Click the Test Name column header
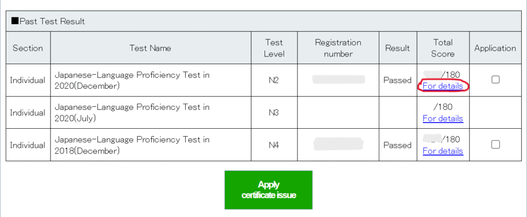Screen dimensions: 527x217 (x=151, y=48)
